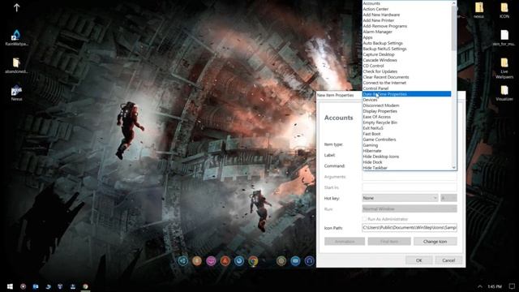Toggle the Run As Administrator checkbox
Image resolution: width=519 pixels, height=292 pixels.
tap(364, 219)
